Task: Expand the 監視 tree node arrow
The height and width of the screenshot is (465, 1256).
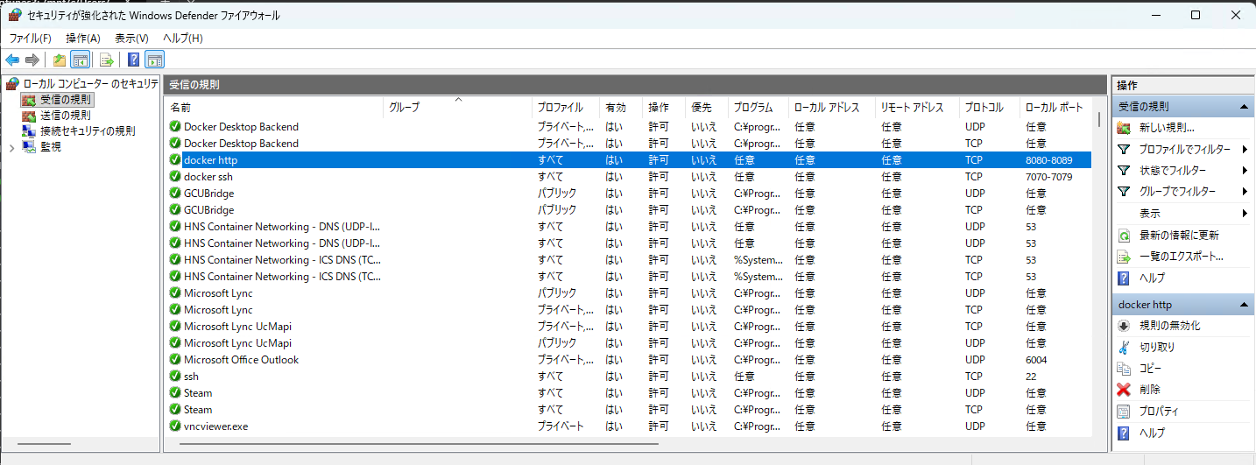Action: [x=11, y=147]
